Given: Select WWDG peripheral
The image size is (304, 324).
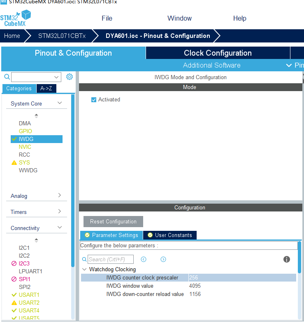Looking at the screenshot, I should pos(28,171).
